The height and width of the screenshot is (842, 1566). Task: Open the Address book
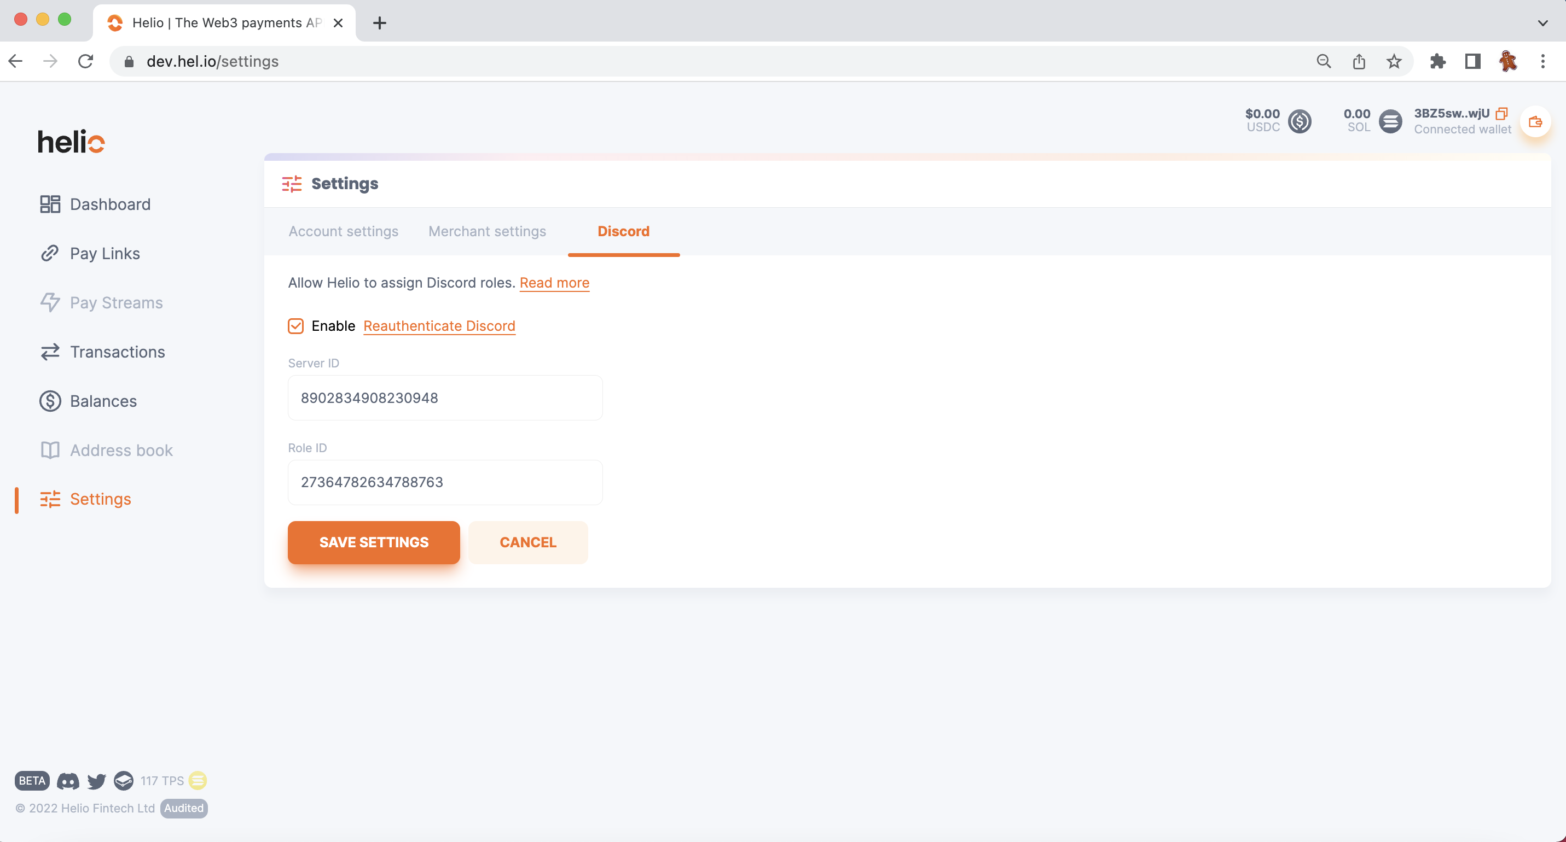click(x=106, y=450)
